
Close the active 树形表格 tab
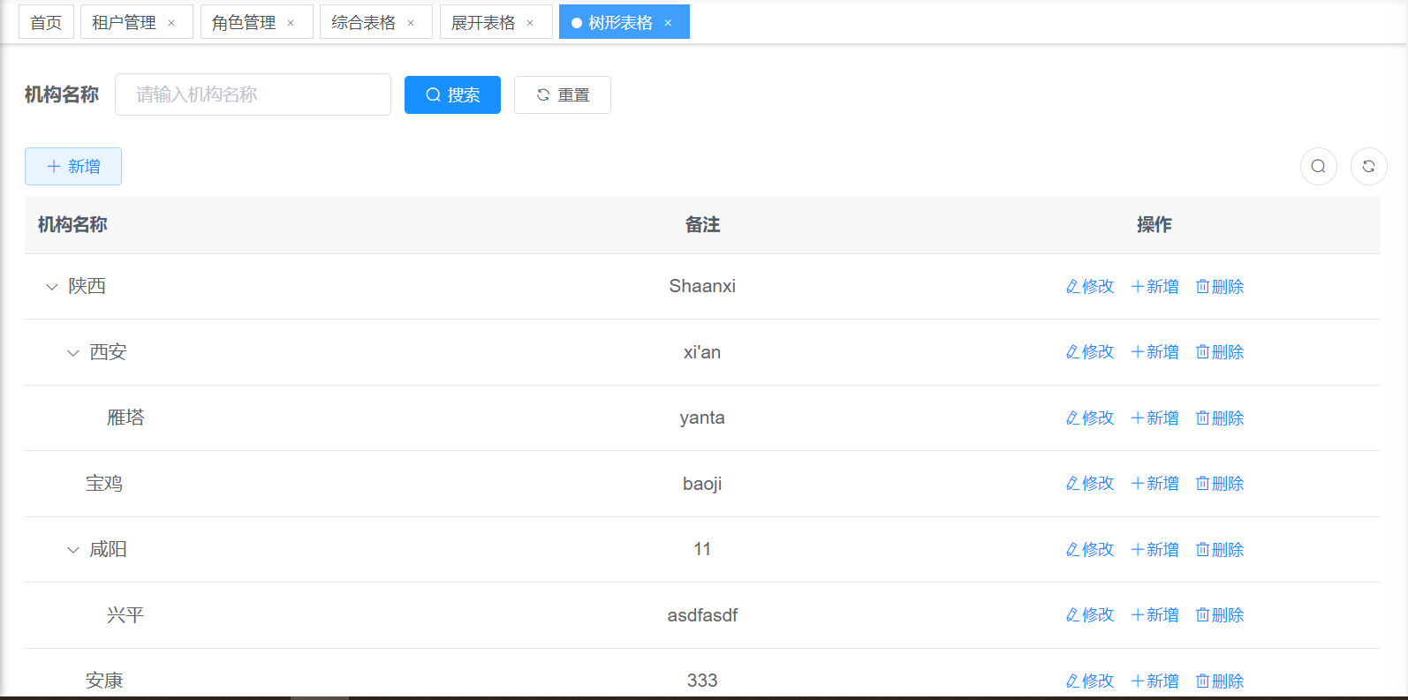(x=668, y=23)
